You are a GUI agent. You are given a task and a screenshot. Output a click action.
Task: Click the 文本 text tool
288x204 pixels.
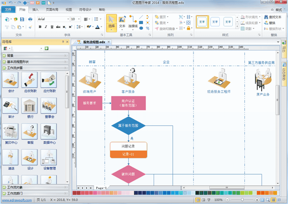pyautogui.click(x=122, y=22)
